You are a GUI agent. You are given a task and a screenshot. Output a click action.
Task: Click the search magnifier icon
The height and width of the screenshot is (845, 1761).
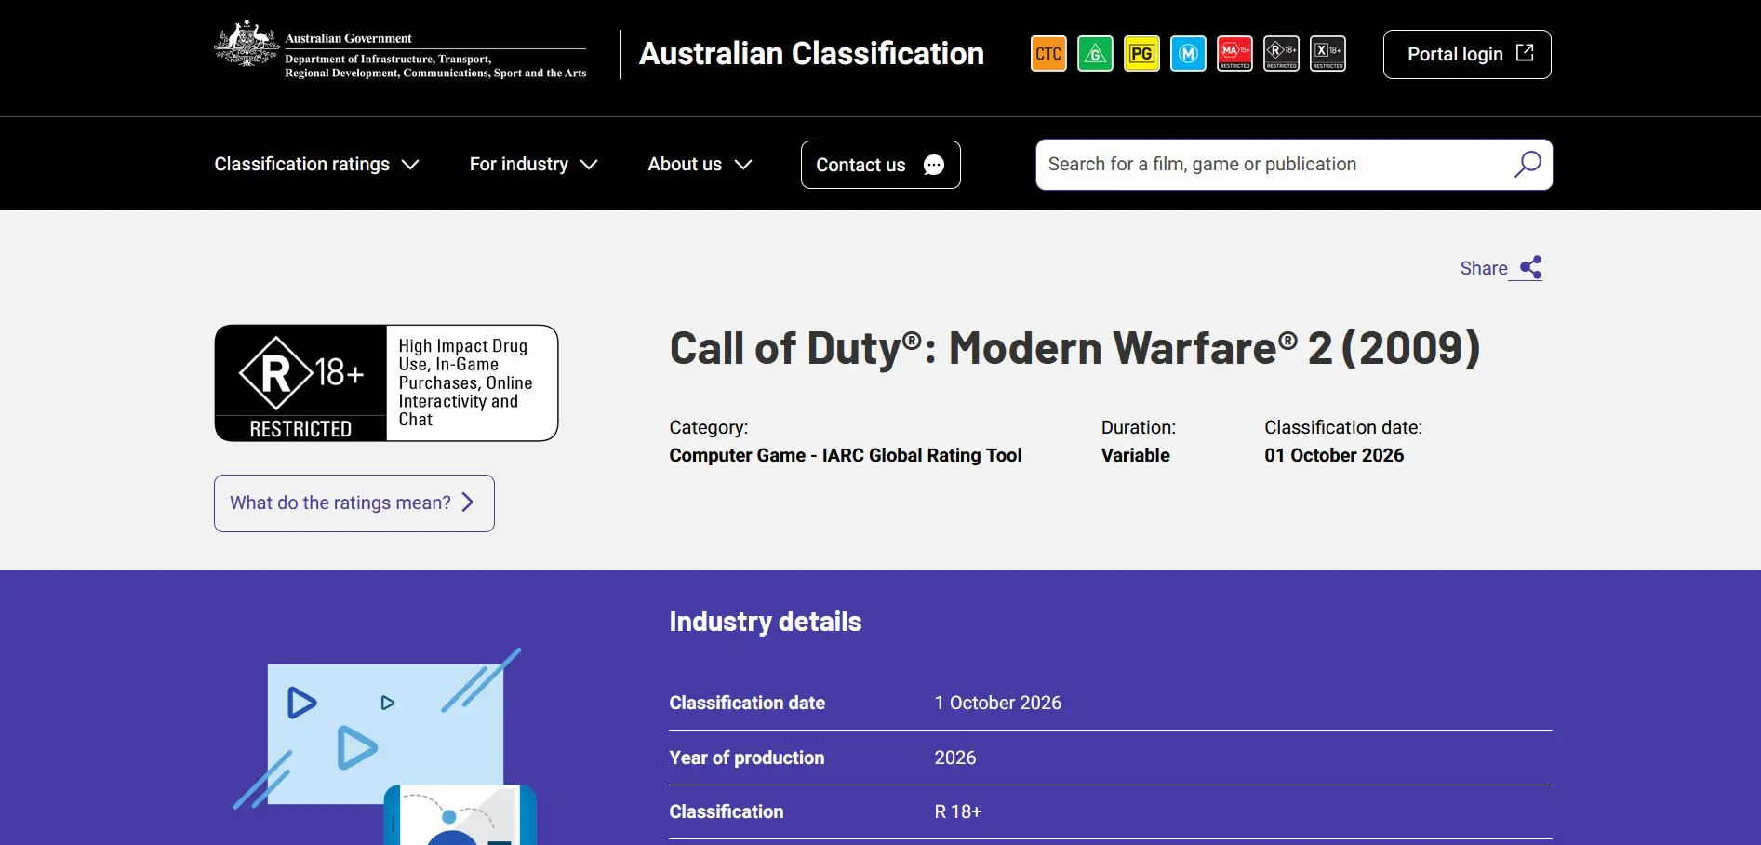(x=1528, y=165)
